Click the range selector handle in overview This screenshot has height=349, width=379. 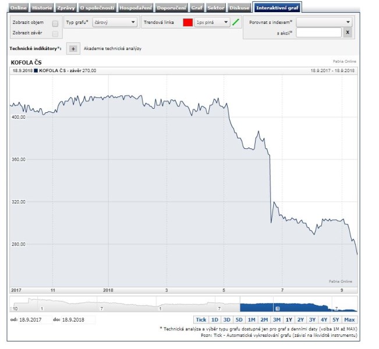[x=277, y=308]
